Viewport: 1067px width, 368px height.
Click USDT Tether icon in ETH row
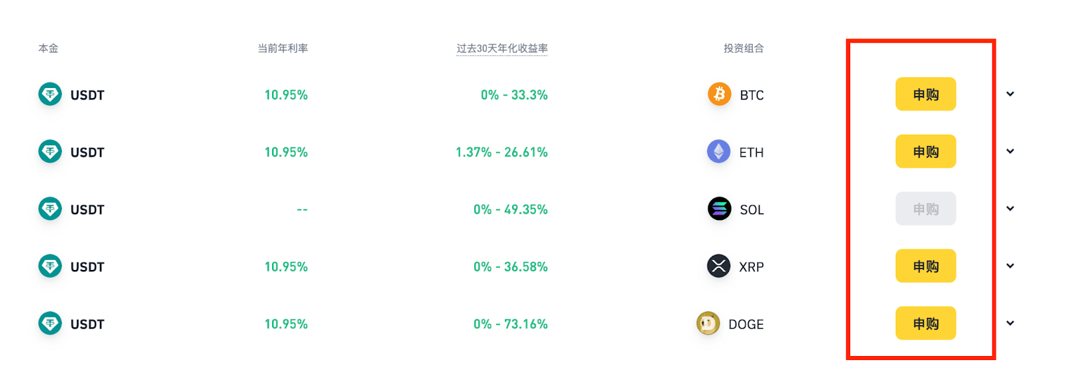(x=50, y=151)
